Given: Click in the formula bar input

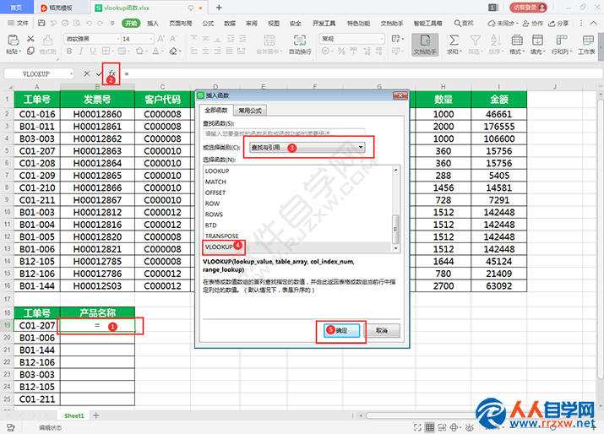Looking at the screenshot, I should [x=362, y=73].
